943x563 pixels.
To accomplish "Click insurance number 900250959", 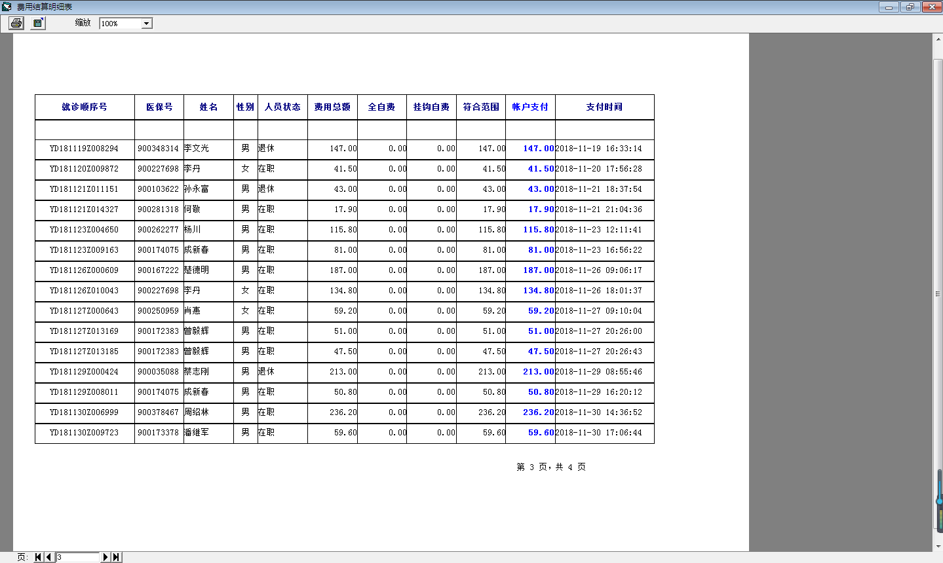I will click(x=158, y=311).
